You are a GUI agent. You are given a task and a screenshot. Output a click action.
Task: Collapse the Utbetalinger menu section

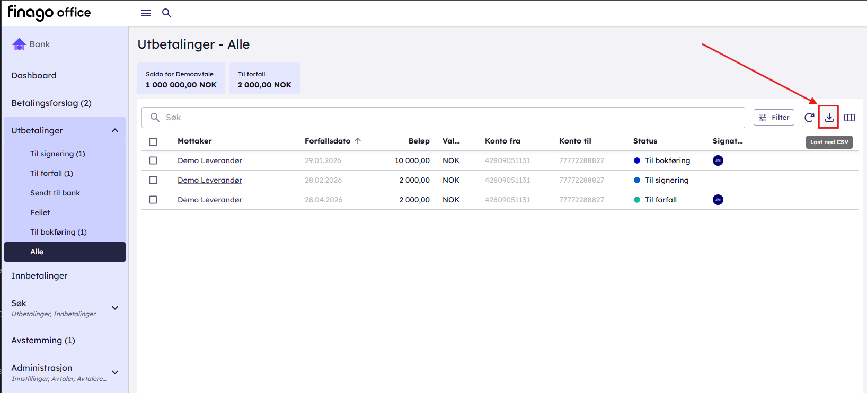[115, 131]
